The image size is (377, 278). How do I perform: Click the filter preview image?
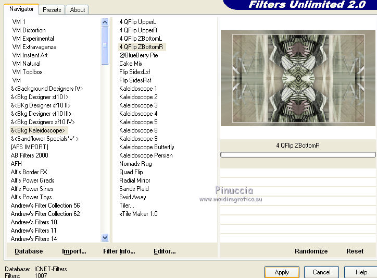[x=298, y=78]
